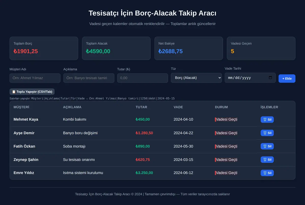Click description Soba montajı
Viewport: 305px width, 205px height.
pos(74,146)
